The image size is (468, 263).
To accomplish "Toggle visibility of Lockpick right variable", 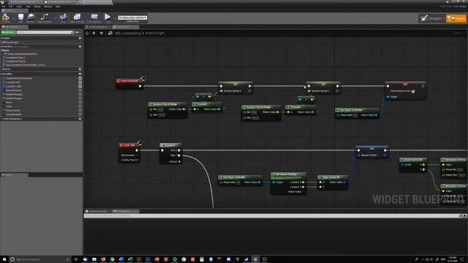I will coord(80,86).
